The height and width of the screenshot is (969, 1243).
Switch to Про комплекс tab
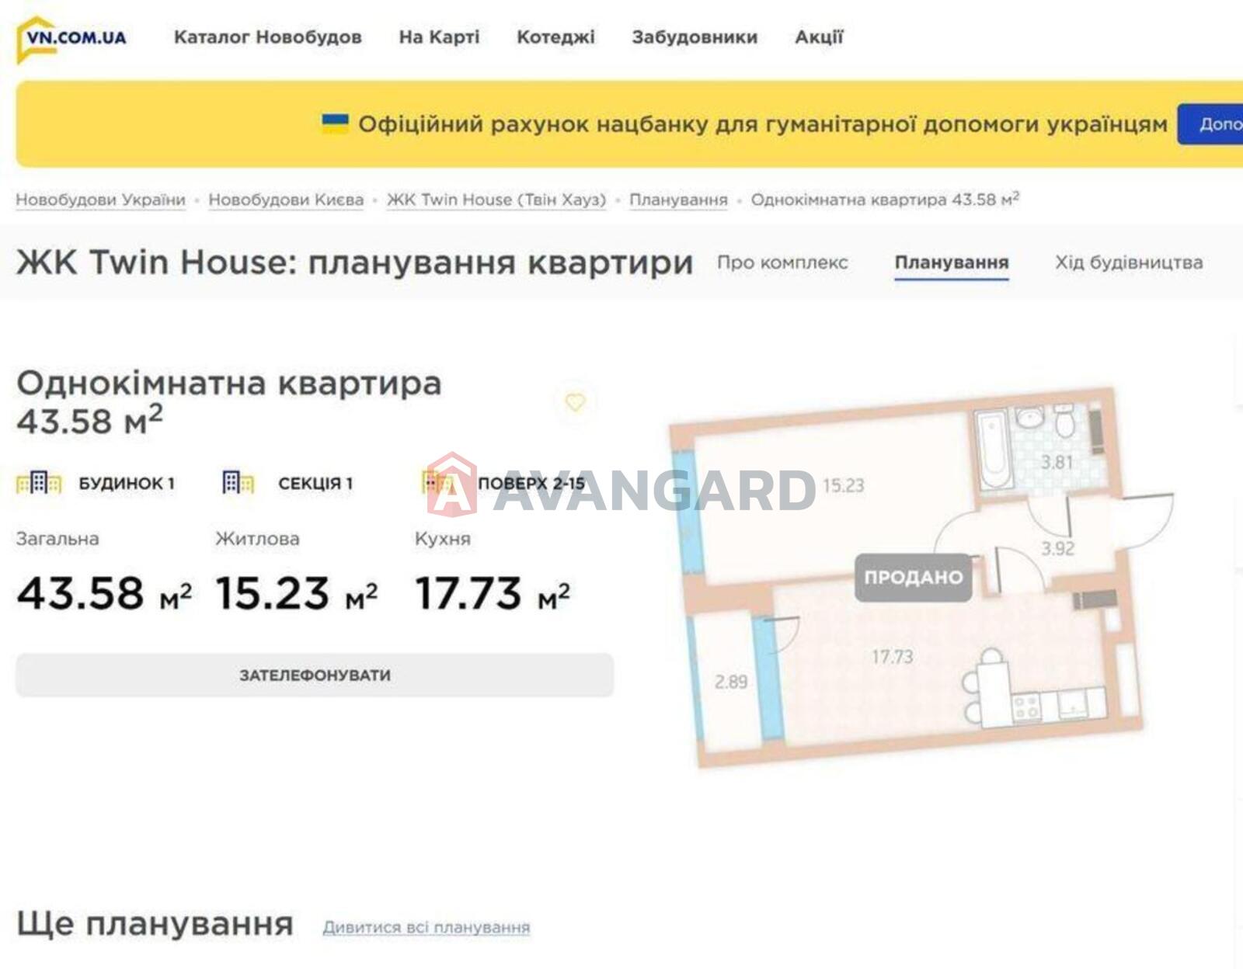tap(782, 262)
